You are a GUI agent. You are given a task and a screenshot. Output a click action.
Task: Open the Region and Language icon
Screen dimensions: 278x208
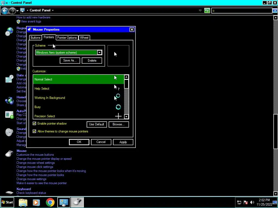9,32
